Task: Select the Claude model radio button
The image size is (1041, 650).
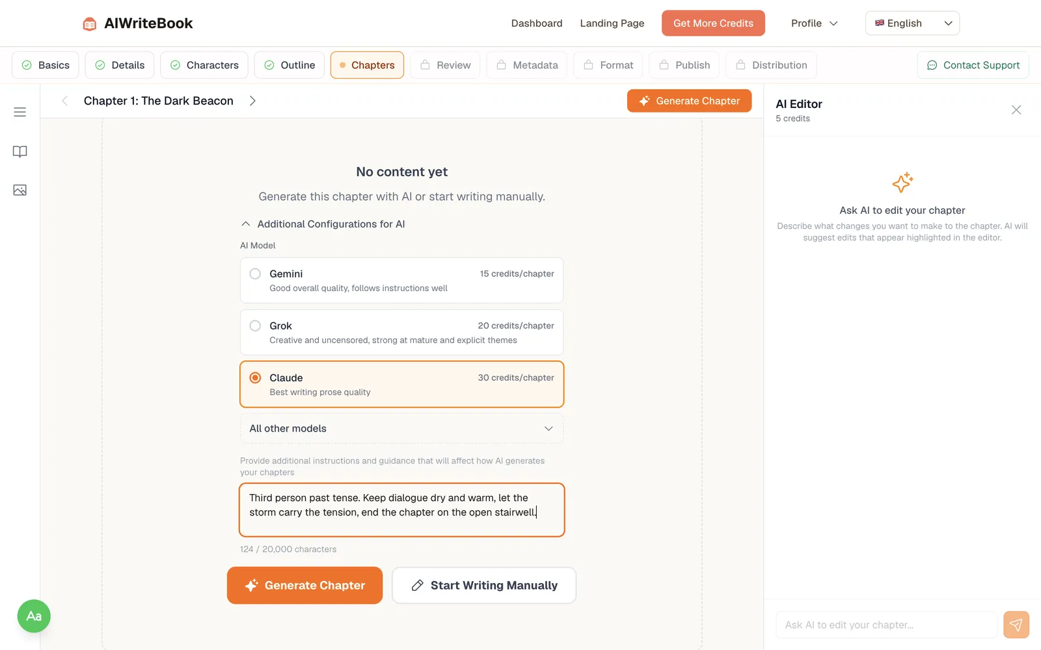Action: pos(256,378)
